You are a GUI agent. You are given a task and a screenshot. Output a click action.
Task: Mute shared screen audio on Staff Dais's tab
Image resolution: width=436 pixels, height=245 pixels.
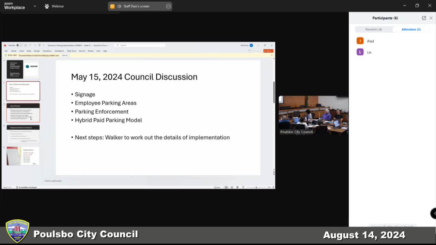coord(119,6)
